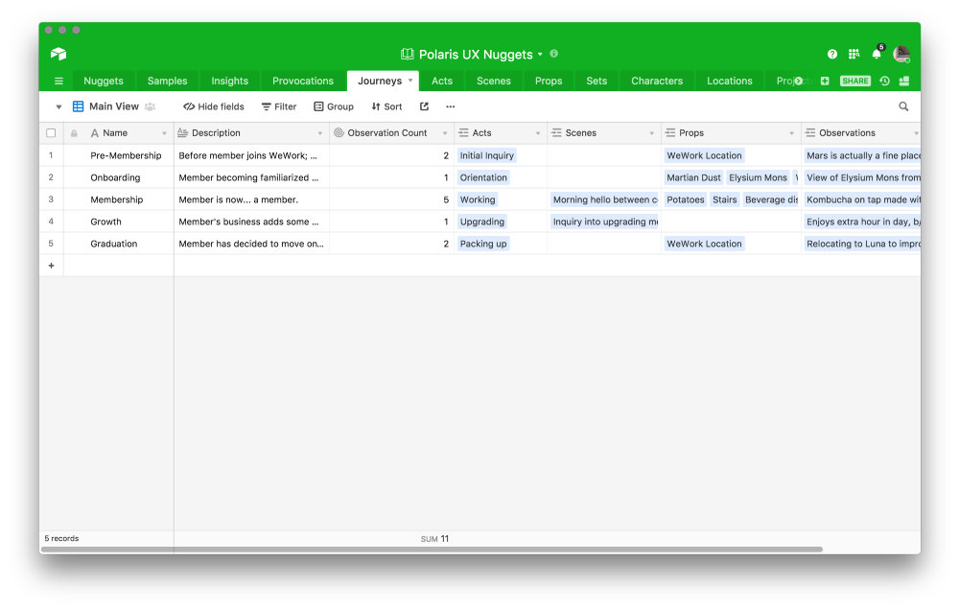Open the help question mark icon

[x=831, y=54]
